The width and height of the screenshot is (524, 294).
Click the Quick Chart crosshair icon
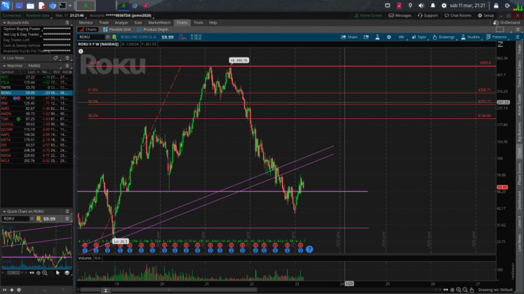point(38,273)
